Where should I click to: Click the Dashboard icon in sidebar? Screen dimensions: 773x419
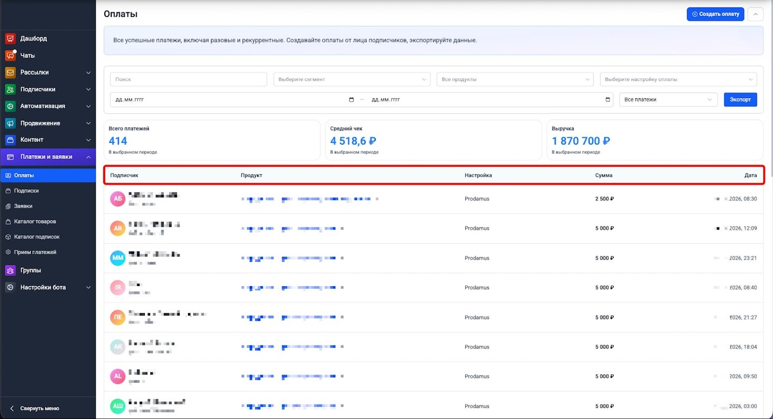[x=10, y=39]
